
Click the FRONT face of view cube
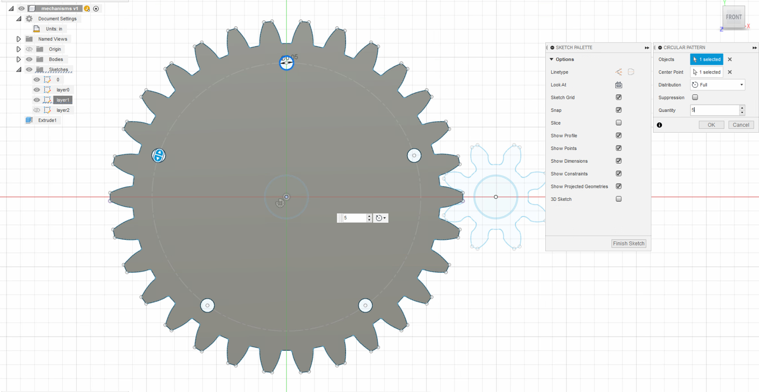click(734, 17)
